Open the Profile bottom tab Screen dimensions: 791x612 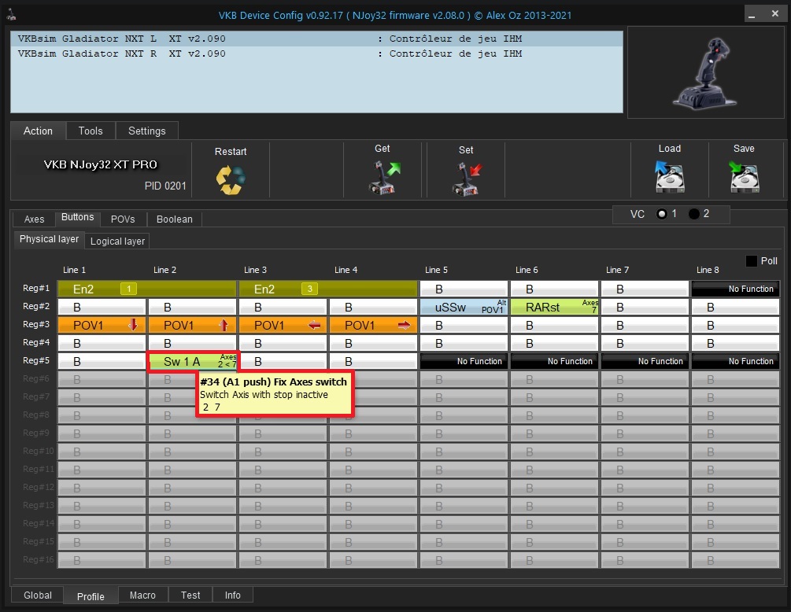[91, 595]
